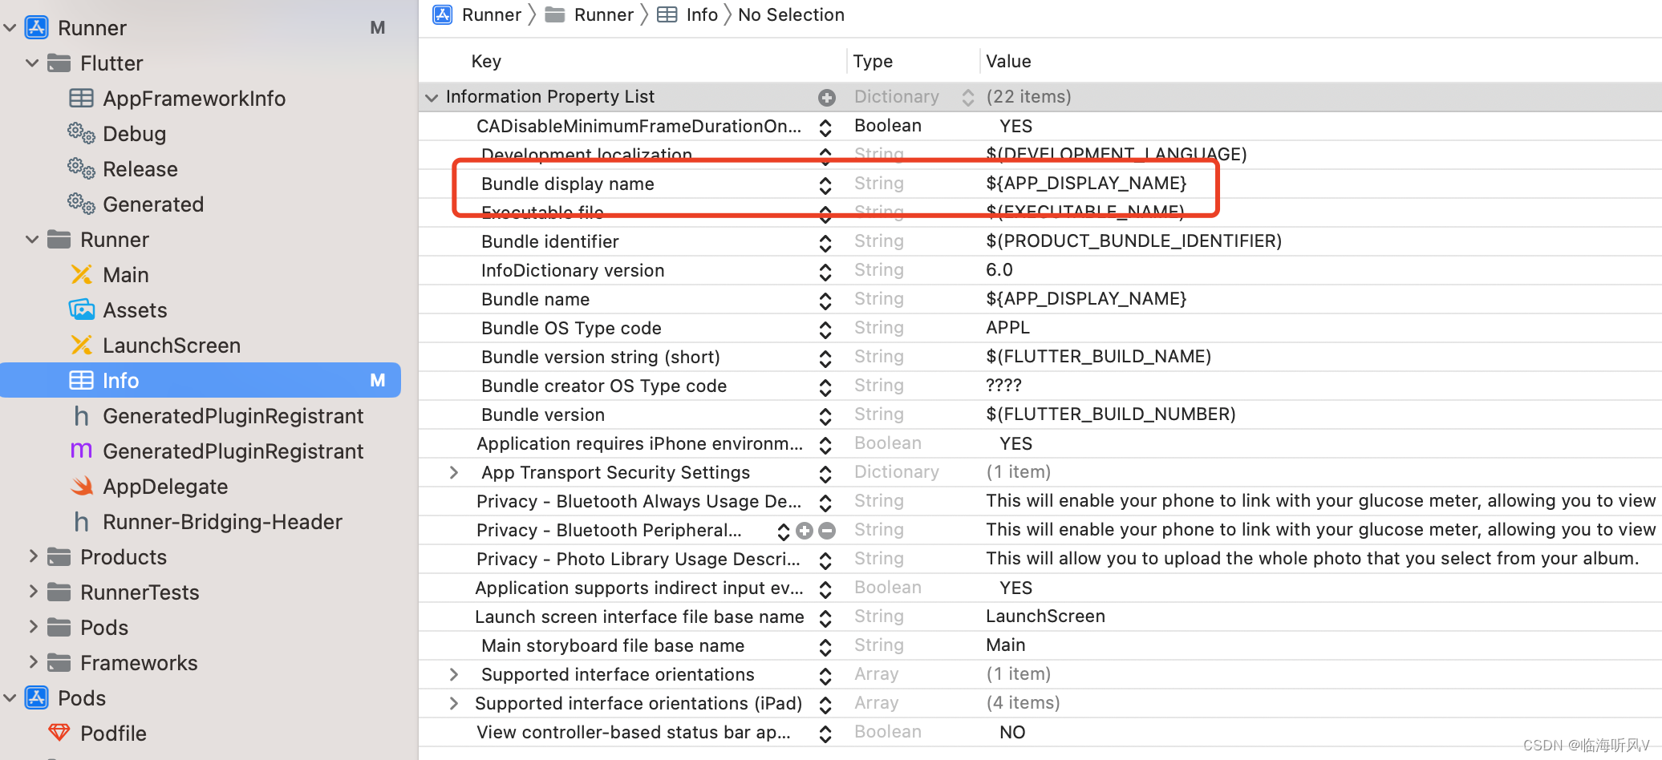The width and height of the screenshot is (1662, 760).
Task: Open the Podfile
Action: click(113, 734)
